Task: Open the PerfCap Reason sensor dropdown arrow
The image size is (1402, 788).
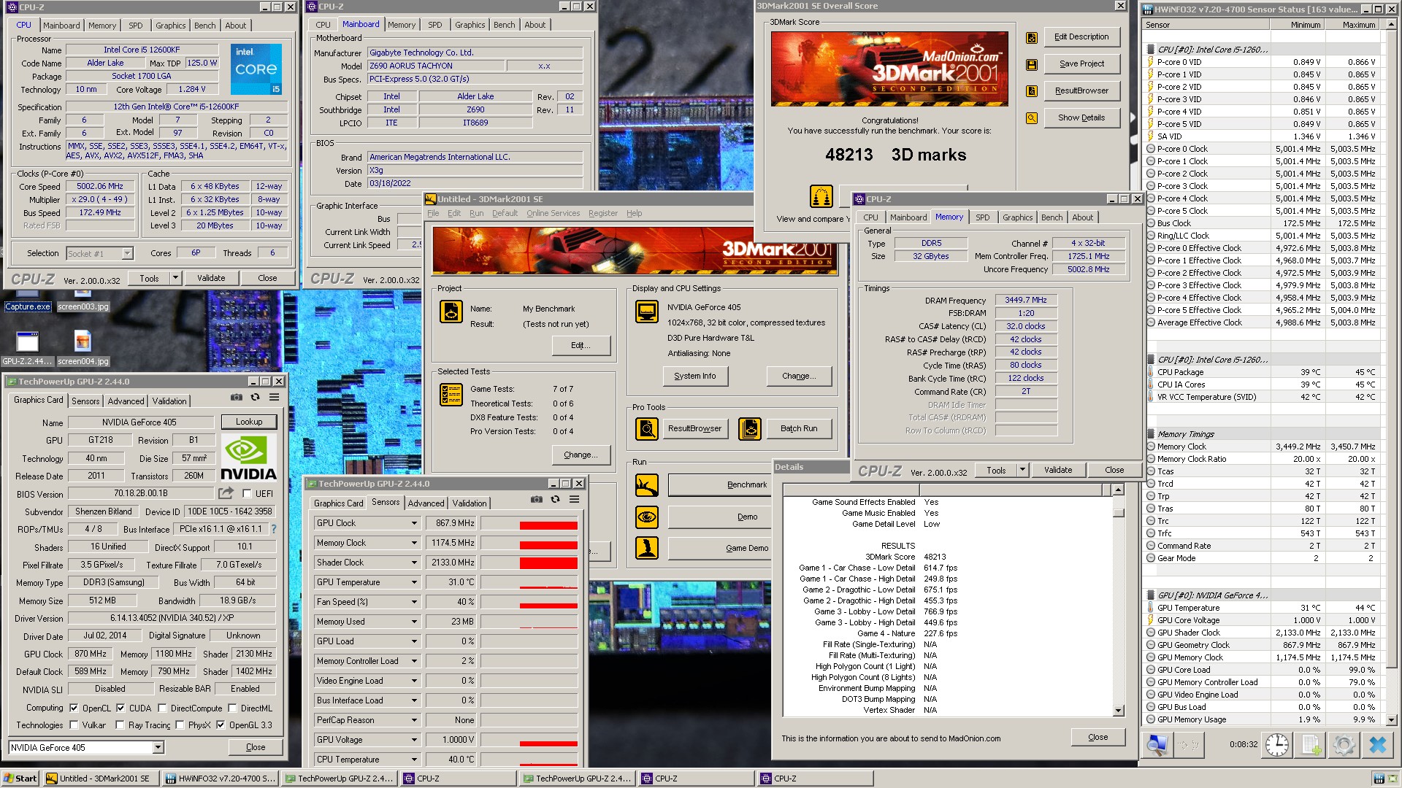Action: (x=414, y=720)
